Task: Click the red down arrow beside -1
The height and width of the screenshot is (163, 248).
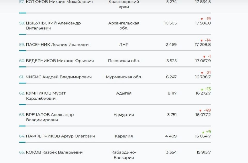Action: [x=204, y=57]
